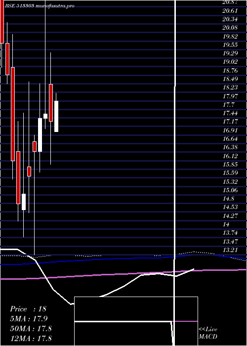Click the white vertical marker line
Viewport: 247px width, 346px height.
[x=175, y=172]
